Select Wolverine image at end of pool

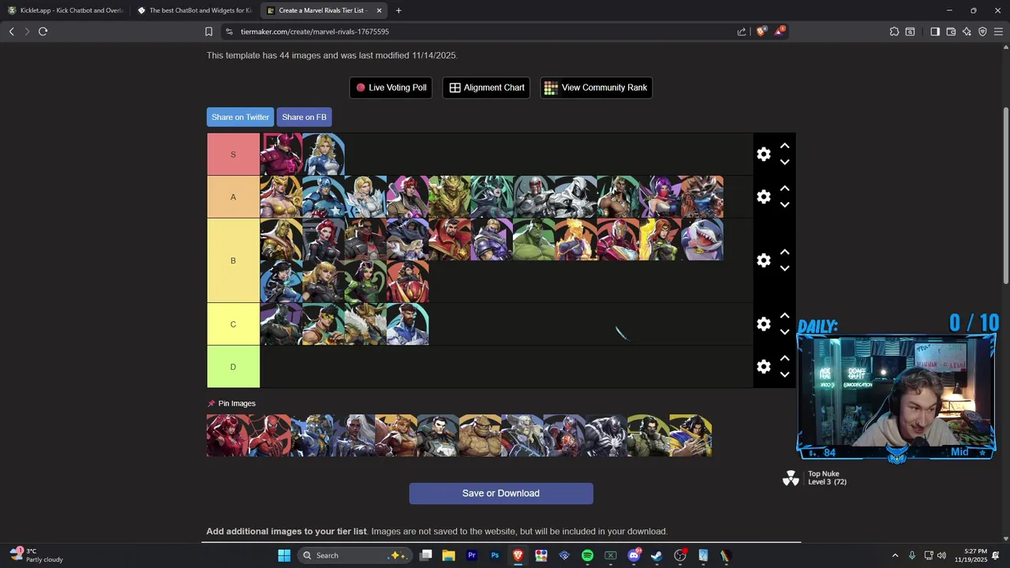[x=690, y=435]
